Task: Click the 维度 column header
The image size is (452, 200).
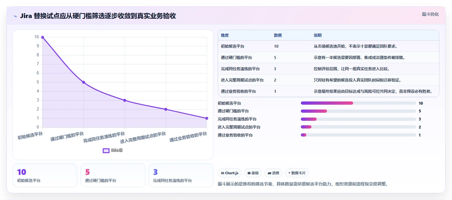Action: coord(225,35)
